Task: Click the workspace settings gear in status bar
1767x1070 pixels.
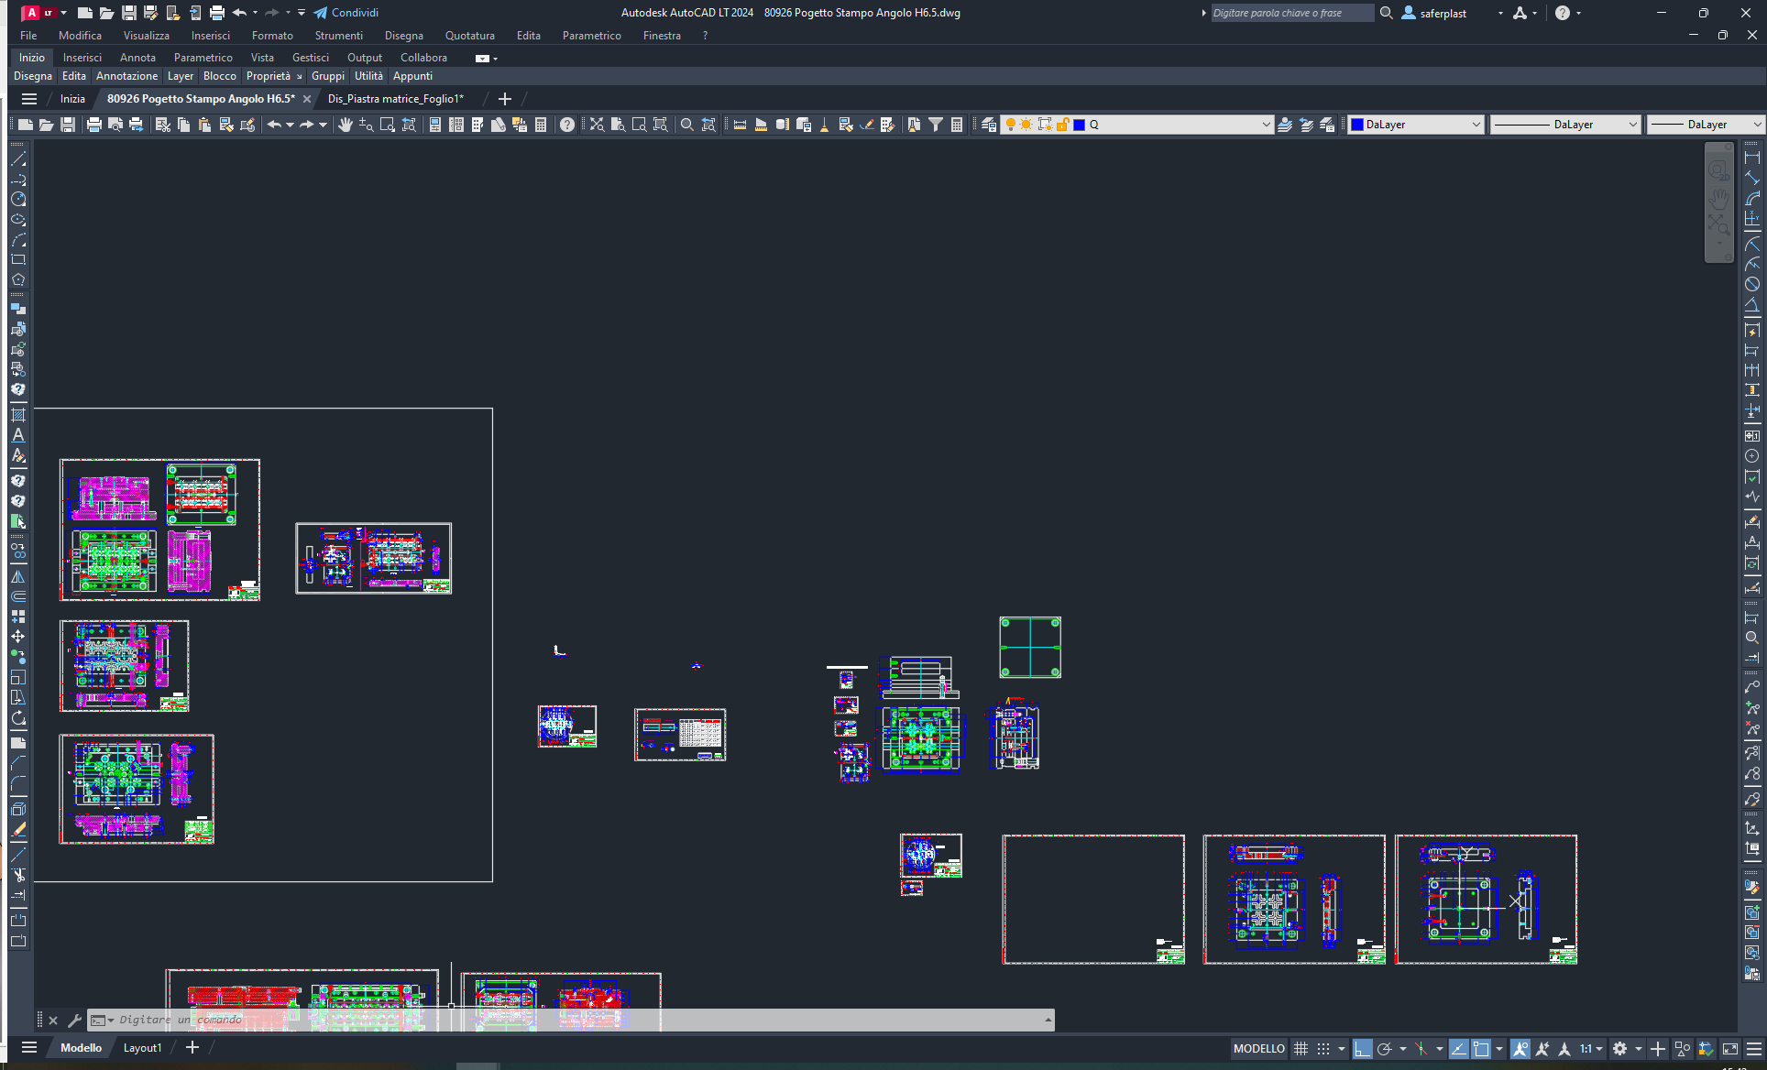Action: pos(1620,1049)
